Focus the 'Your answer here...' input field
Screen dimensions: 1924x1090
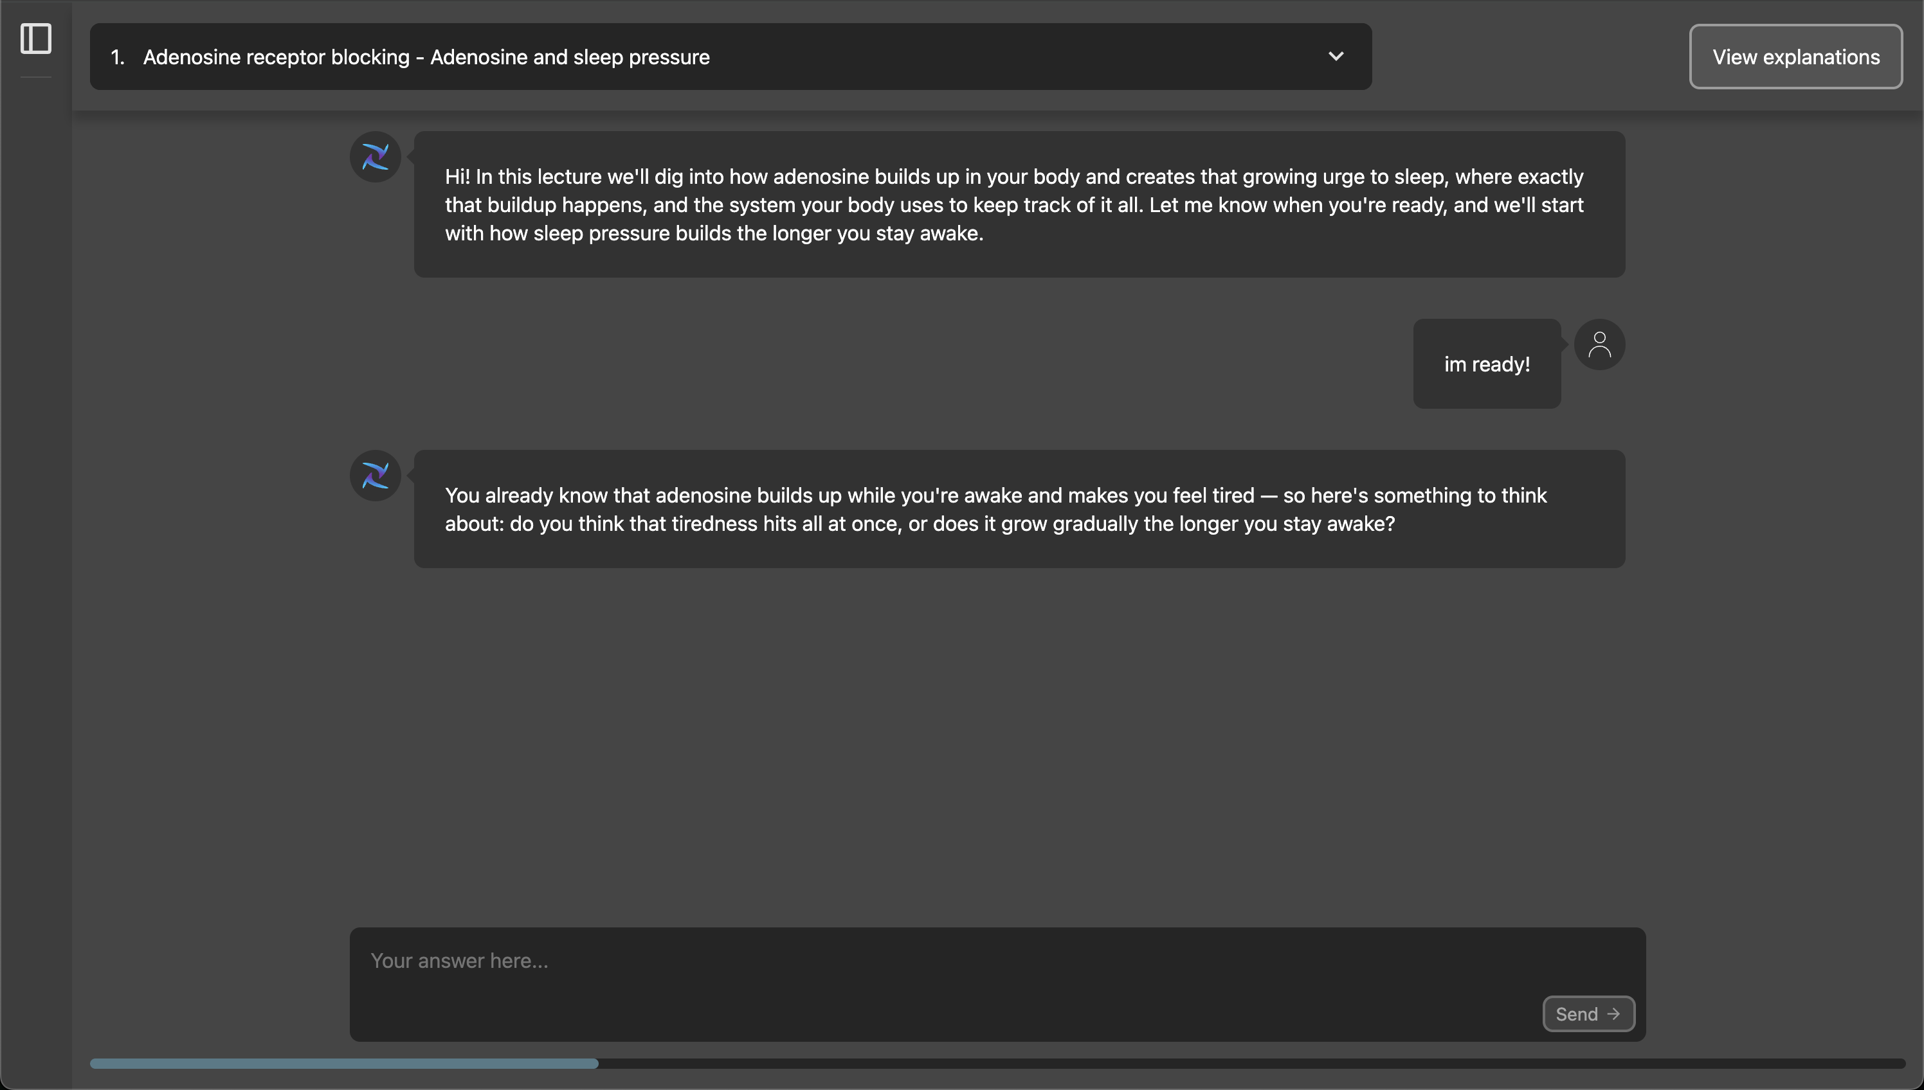997,984
